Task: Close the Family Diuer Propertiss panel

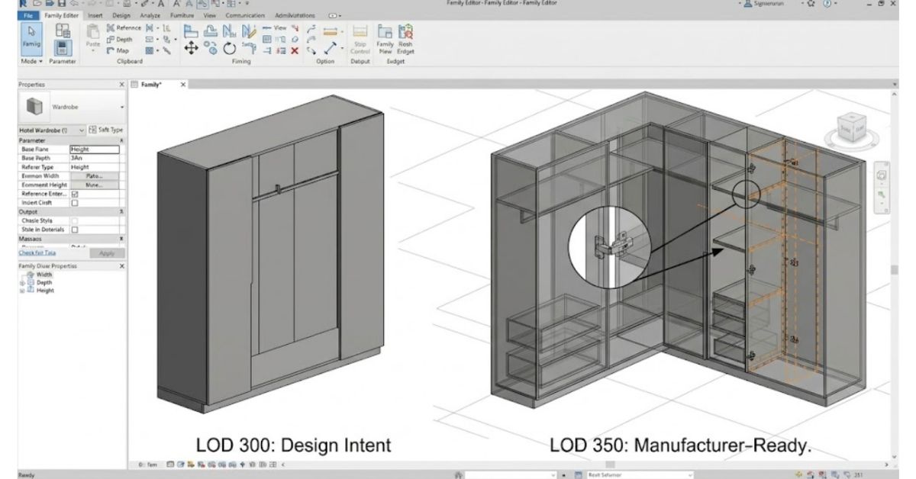Action: [x=121, y=266]
